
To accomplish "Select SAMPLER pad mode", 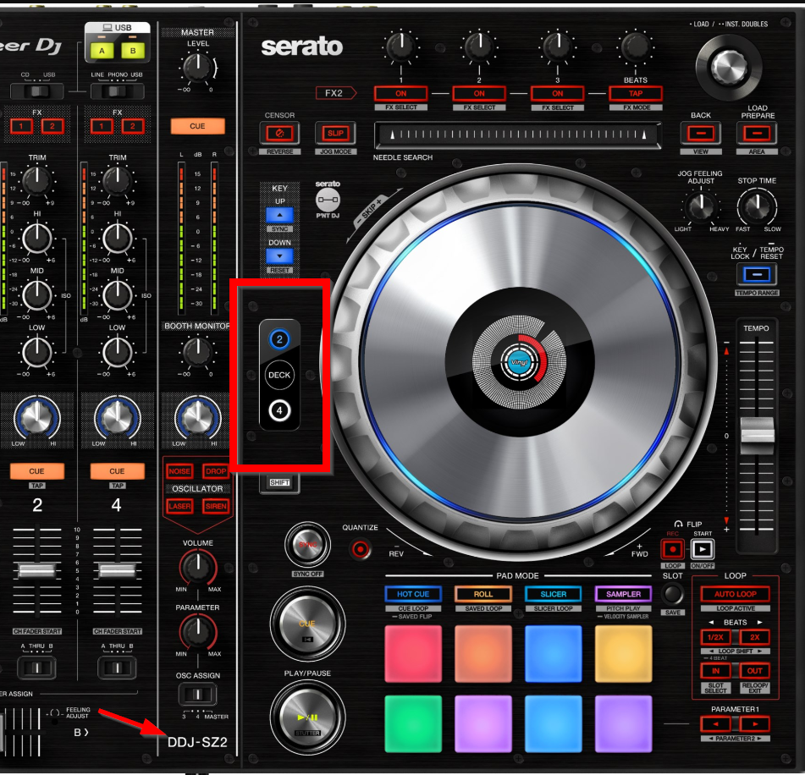I will tap(623, 594).
